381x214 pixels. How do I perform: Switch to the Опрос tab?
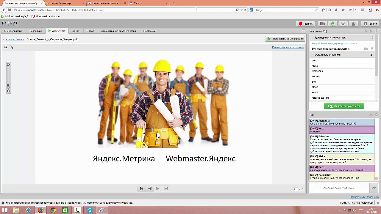tap(90, 31)
